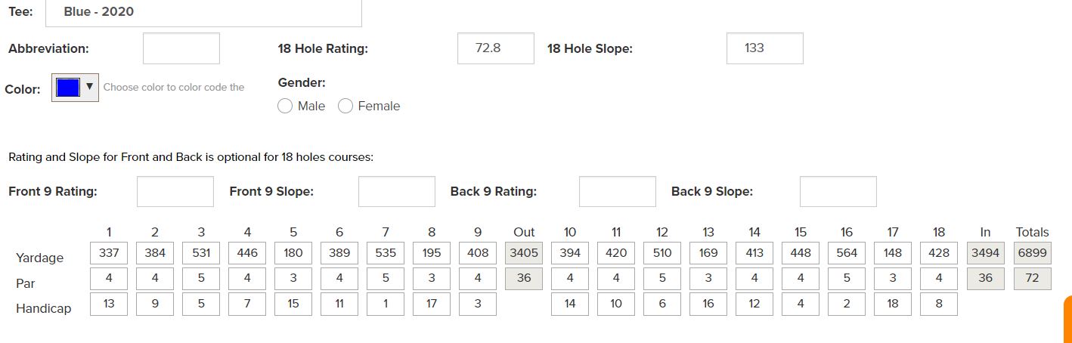Edit the handicap field for hole 17

click(893, 304)
